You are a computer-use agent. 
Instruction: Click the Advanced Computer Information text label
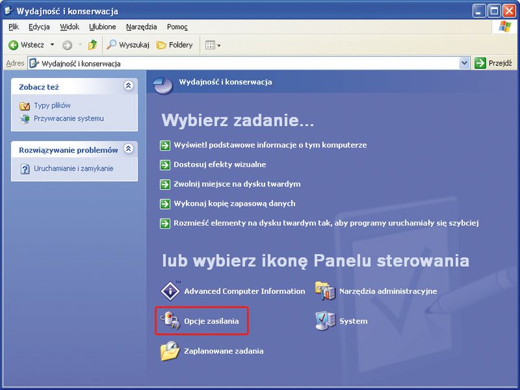click(x=245, y=291)
